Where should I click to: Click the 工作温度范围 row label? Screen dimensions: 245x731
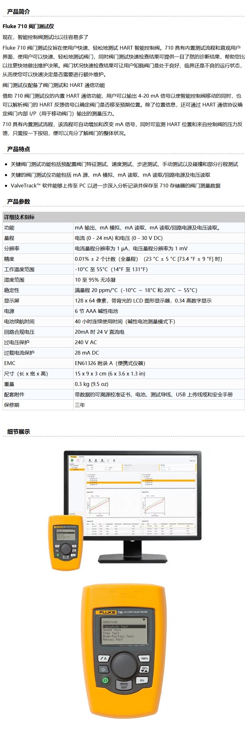pos(19,269)
